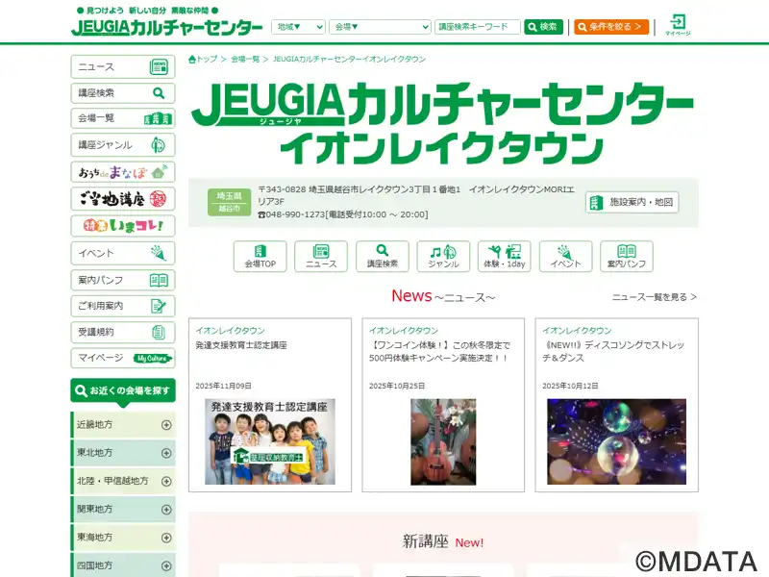Click the ニュース icon below the address
This screenshot has width=769, height=577.
pos(321,256)
